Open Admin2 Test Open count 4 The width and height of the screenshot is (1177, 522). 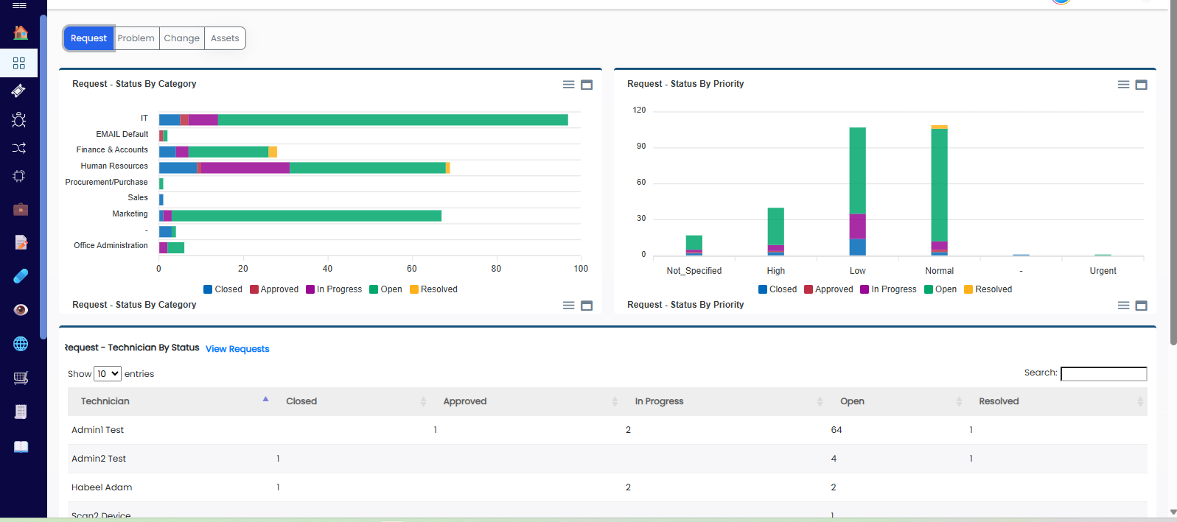coord(834,459)
